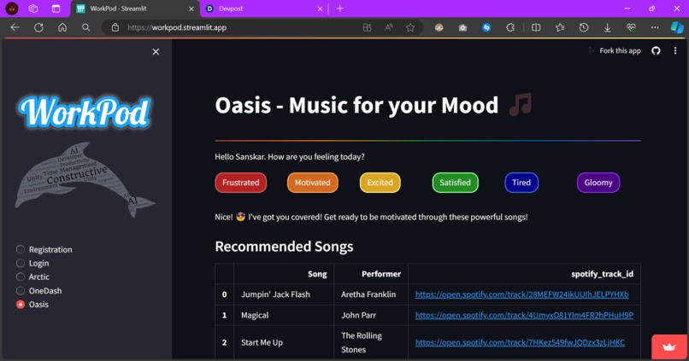The height and width of the screenshot is (361, 689).
Task: Click the John Parr cell
Action: coord(371,316)
